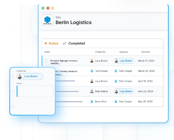Click the Due Date column header
This screenshot has width=174, height=140.
coord(146,52)
